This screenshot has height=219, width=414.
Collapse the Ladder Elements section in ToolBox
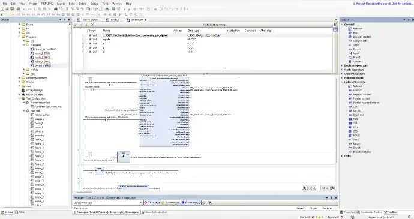pos(342,82)
